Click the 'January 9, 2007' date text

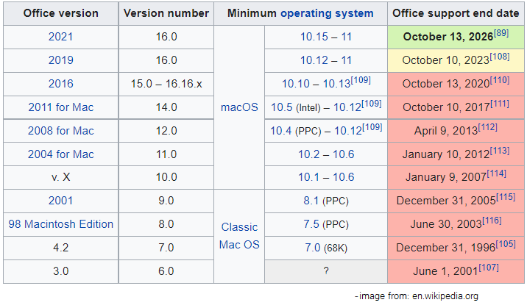pyautogui.click(x=446, y=177)
